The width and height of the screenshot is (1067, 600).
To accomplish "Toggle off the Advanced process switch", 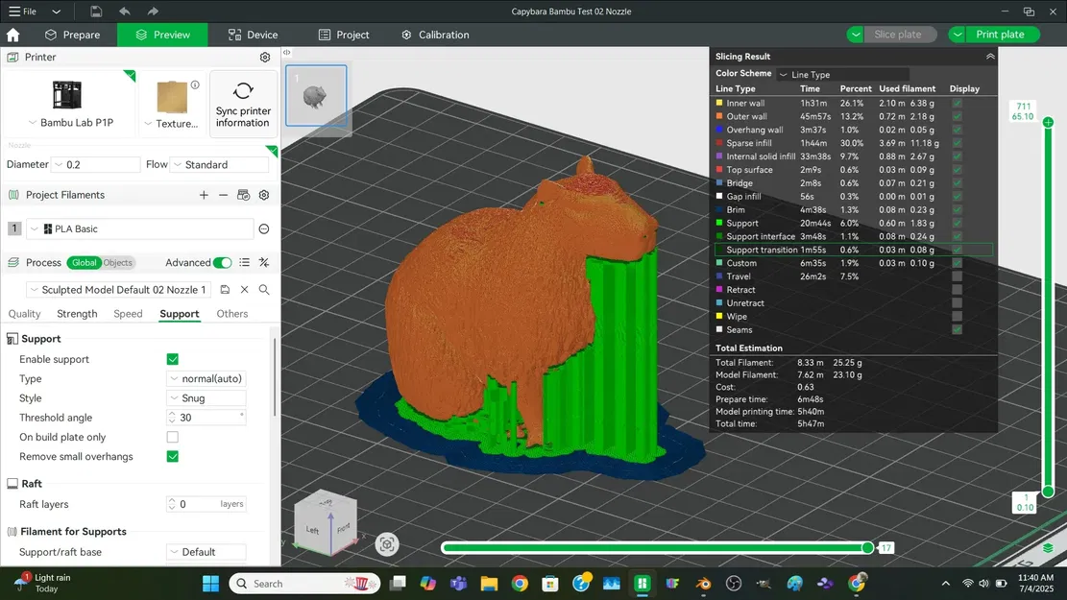I will (x=221, y=261).
